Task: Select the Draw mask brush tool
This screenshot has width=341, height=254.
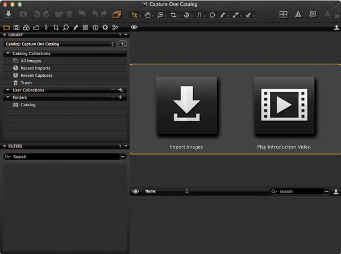Action: [223, 15]
